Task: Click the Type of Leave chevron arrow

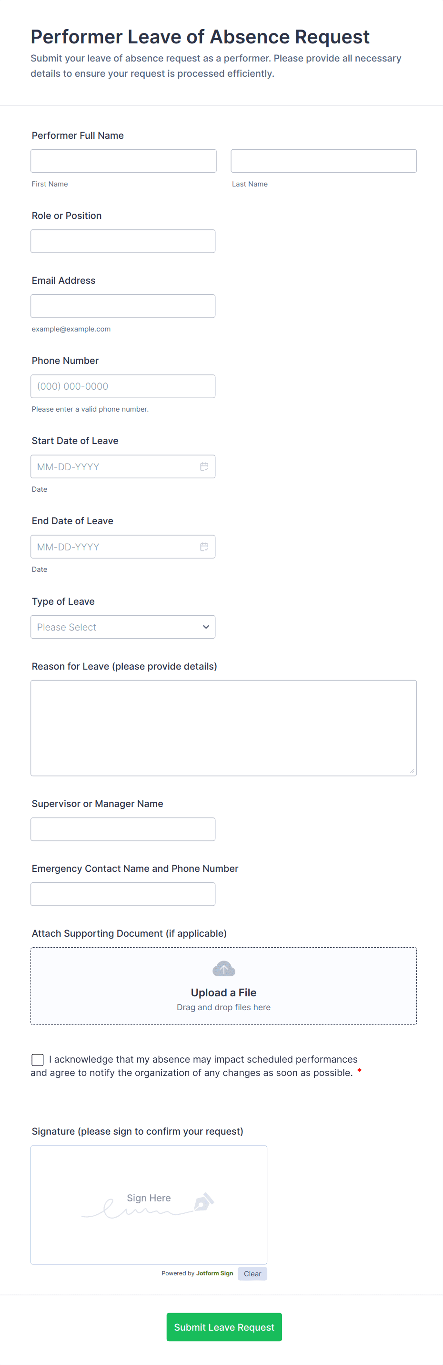Action: tap(206, 627)
